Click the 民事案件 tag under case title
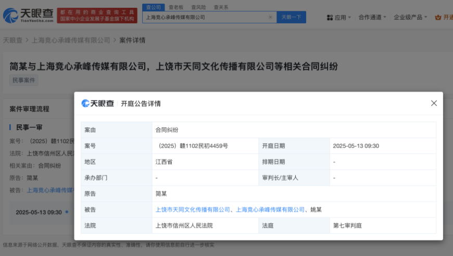The height and width of the screenshot is (256, 453). (24, 80)
